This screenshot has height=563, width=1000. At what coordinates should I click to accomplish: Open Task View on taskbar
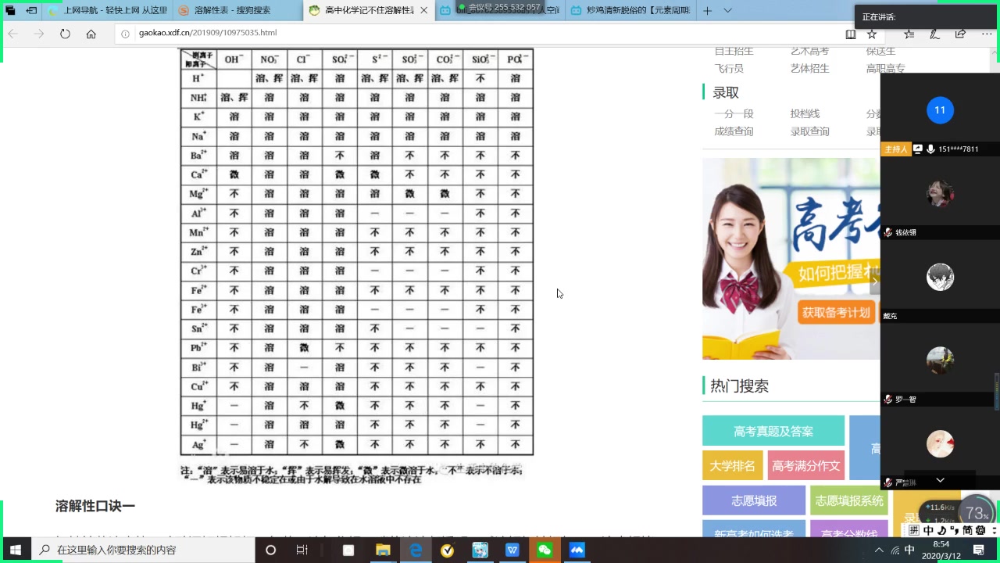click(x=302, y=550)
